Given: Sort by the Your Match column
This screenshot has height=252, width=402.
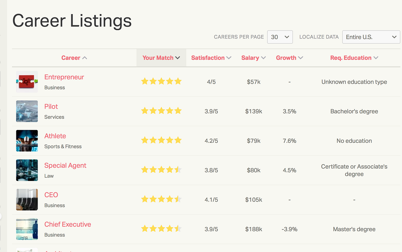Looking at the screenshot, I should click(161, 58).
